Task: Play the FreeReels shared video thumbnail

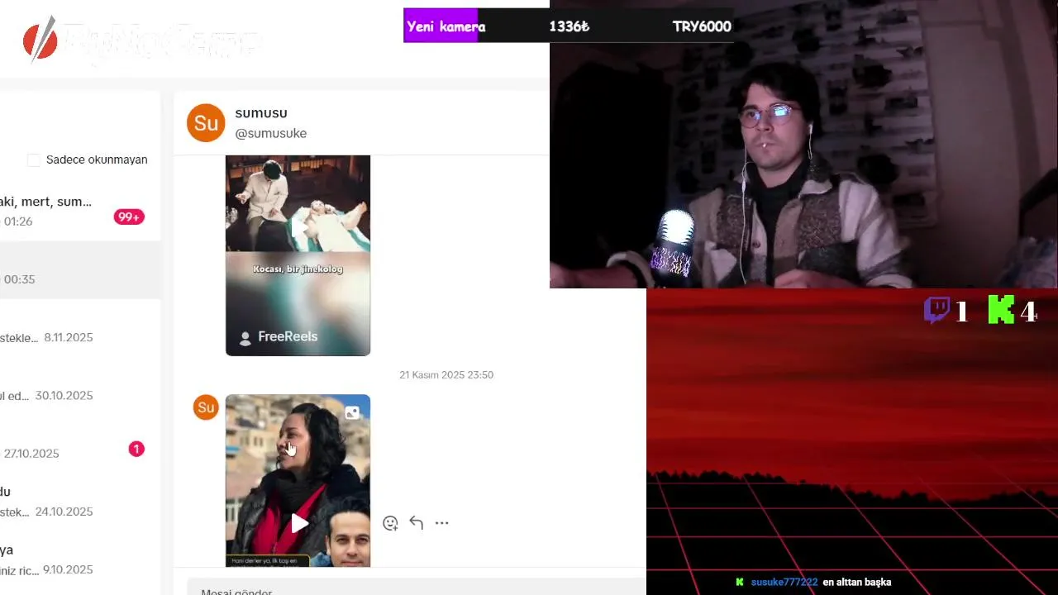Action: tap(298, 255)
